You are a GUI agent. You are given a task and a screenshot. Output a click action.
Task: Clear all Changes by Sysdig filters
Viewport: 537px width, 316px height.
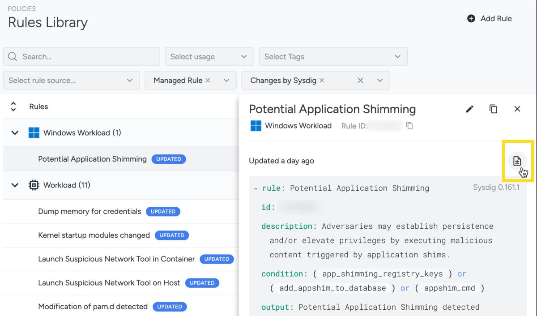(x=360, y=80)
